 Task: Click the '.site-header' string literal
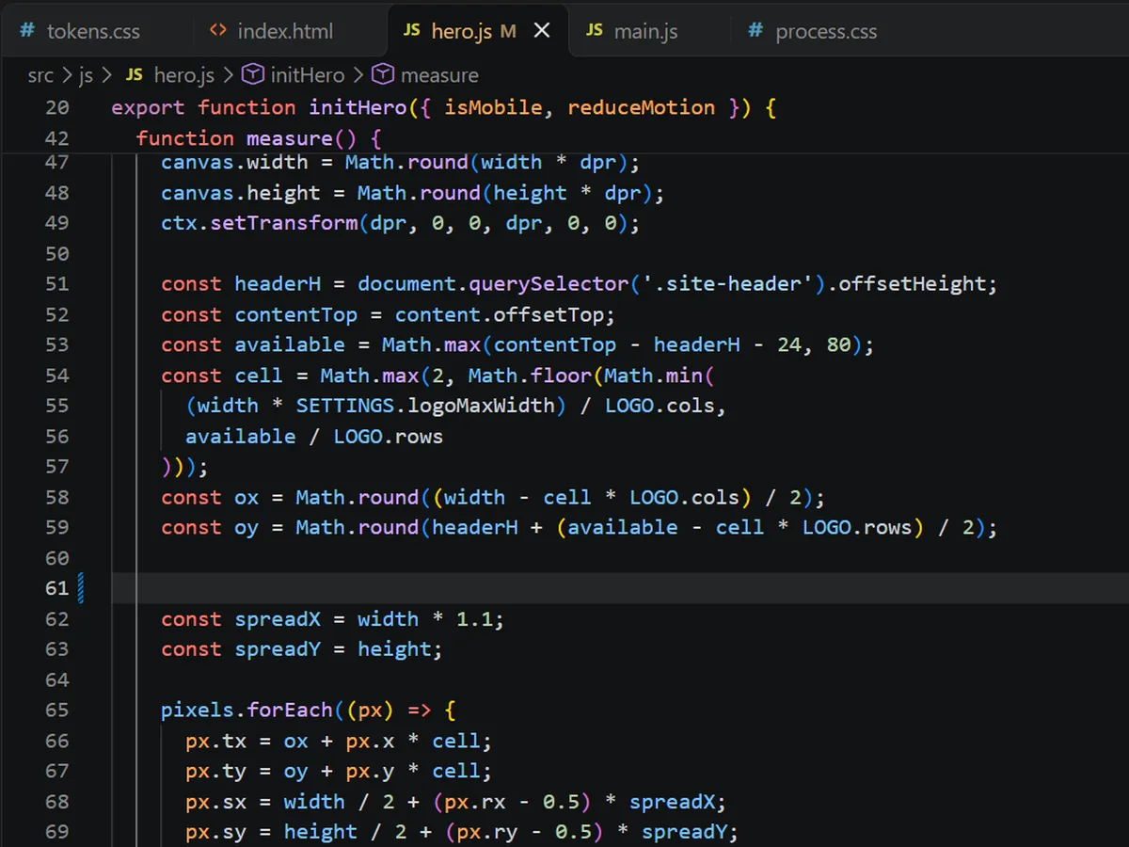728,284
